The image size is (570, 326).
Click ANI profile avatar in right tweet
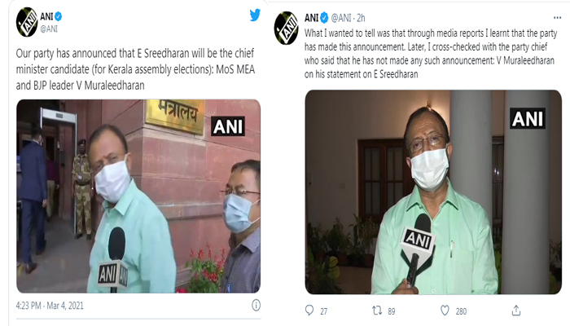285,26
